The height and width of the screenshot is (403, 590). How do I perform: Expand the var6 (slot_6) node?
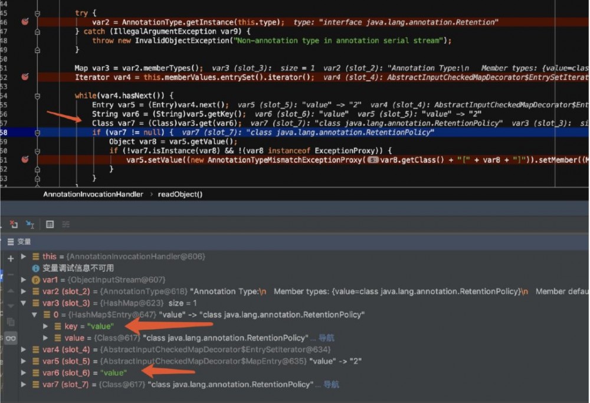click(x=24, y=373)
